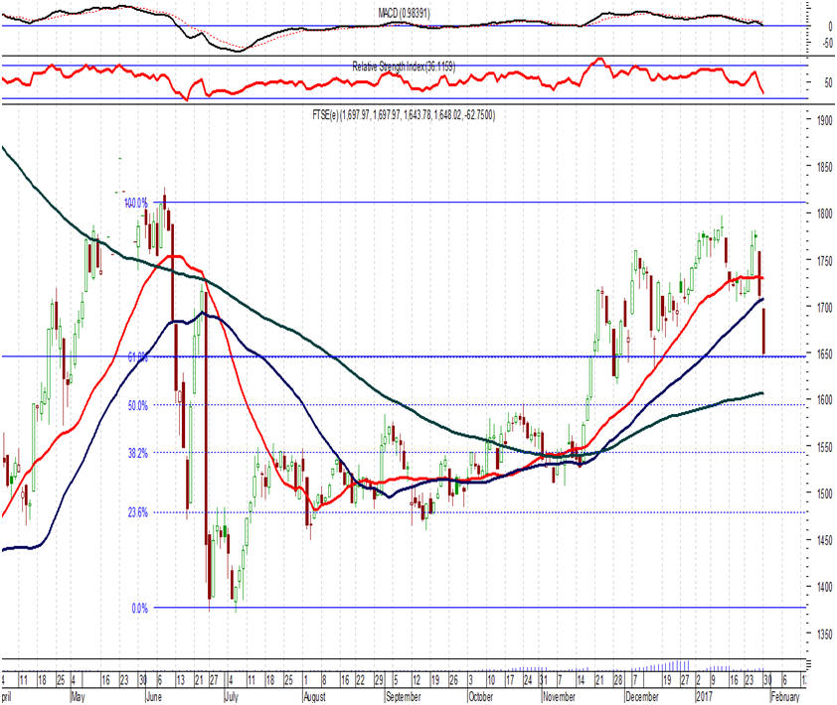Click the December month label on time axis
Viewport: 837px width, 705px height.
642,697
